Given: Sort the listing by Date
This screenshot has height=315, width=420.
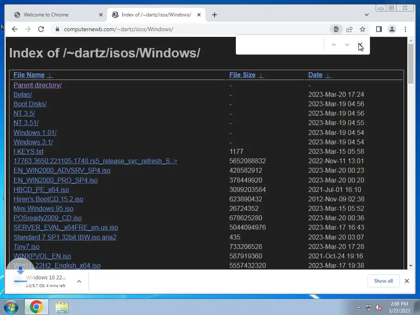Looking at the screenshot, I should click(315, 75).
